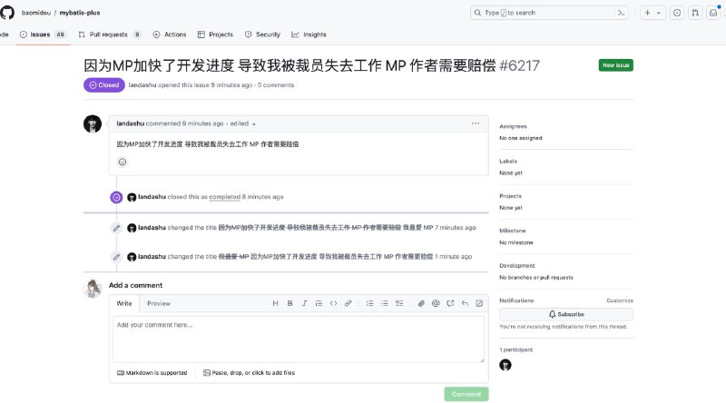The height and width of the screenshot is (403, 726).
Task: Switch to the Security tab
Action: (262, 34)
